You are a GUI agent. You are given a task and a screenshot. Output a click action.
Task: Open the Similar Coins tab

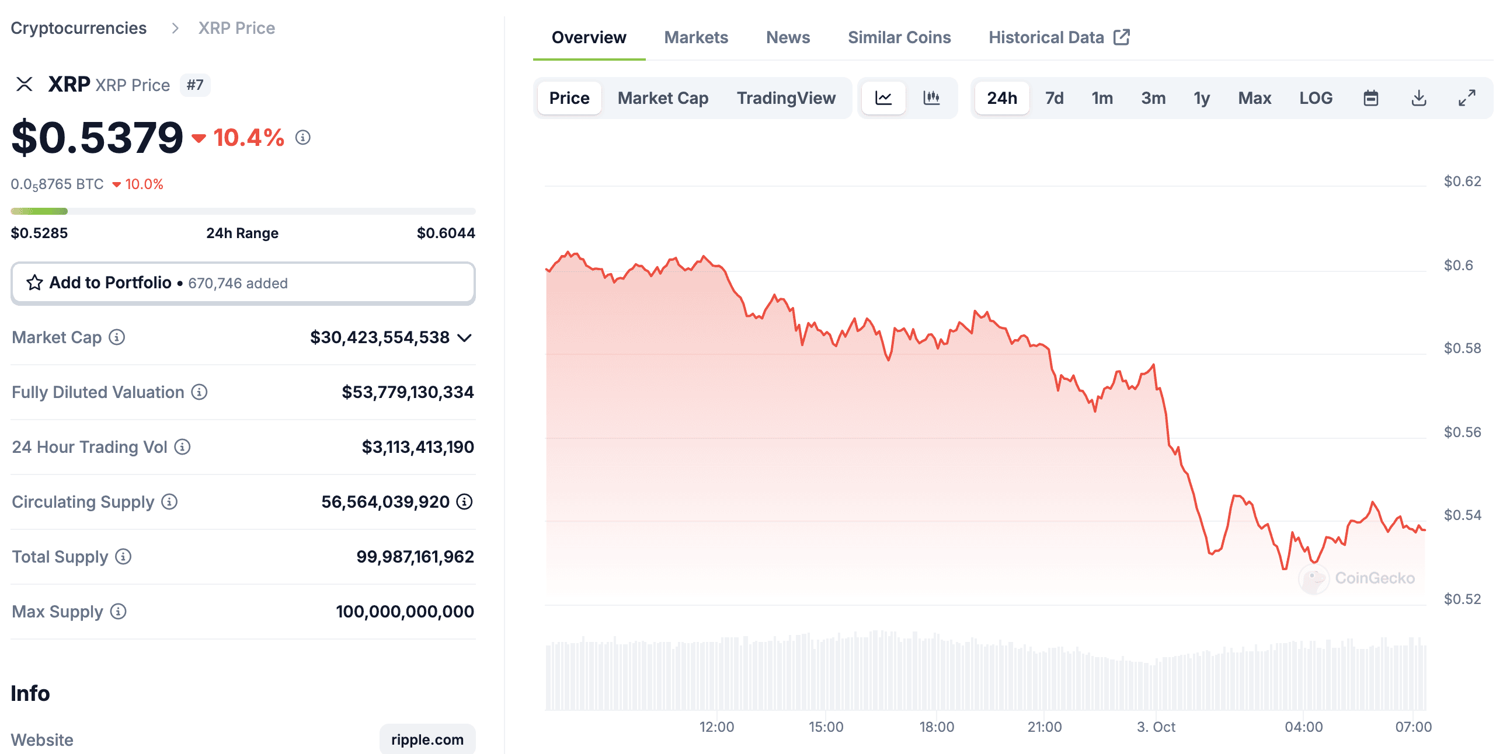pyautogui.click(x=899, y=37)
